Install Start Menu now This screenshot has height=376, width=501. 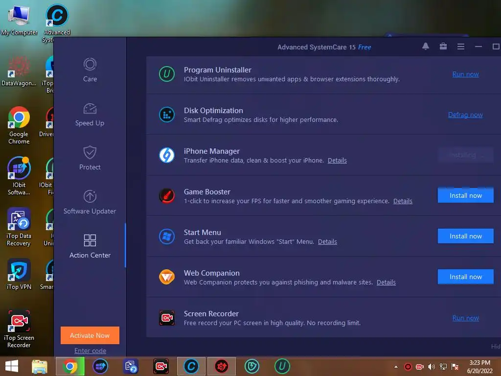pos(466,236)
